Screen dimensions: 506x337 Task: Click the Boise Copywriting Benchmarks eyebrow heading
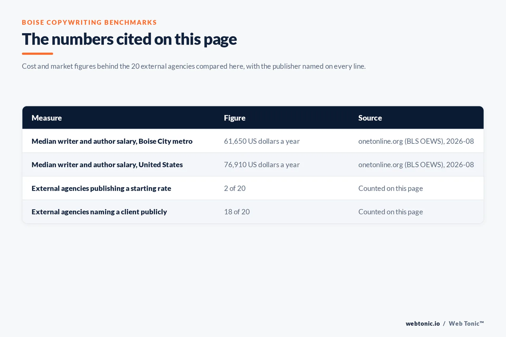pyautogui.click(x=89, y=22)
